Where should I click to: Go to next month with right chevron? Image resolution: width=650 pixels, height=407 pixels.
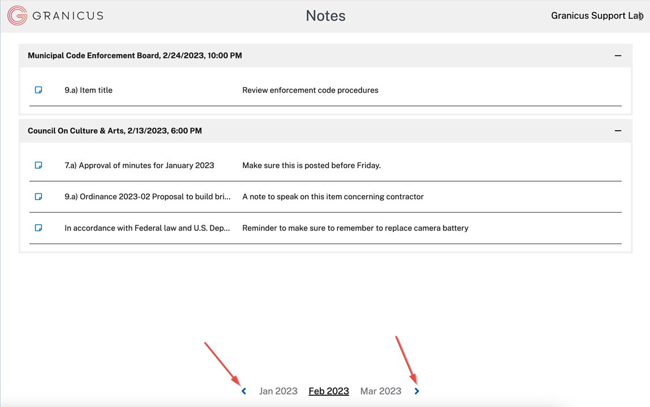(x=416, y=391)
